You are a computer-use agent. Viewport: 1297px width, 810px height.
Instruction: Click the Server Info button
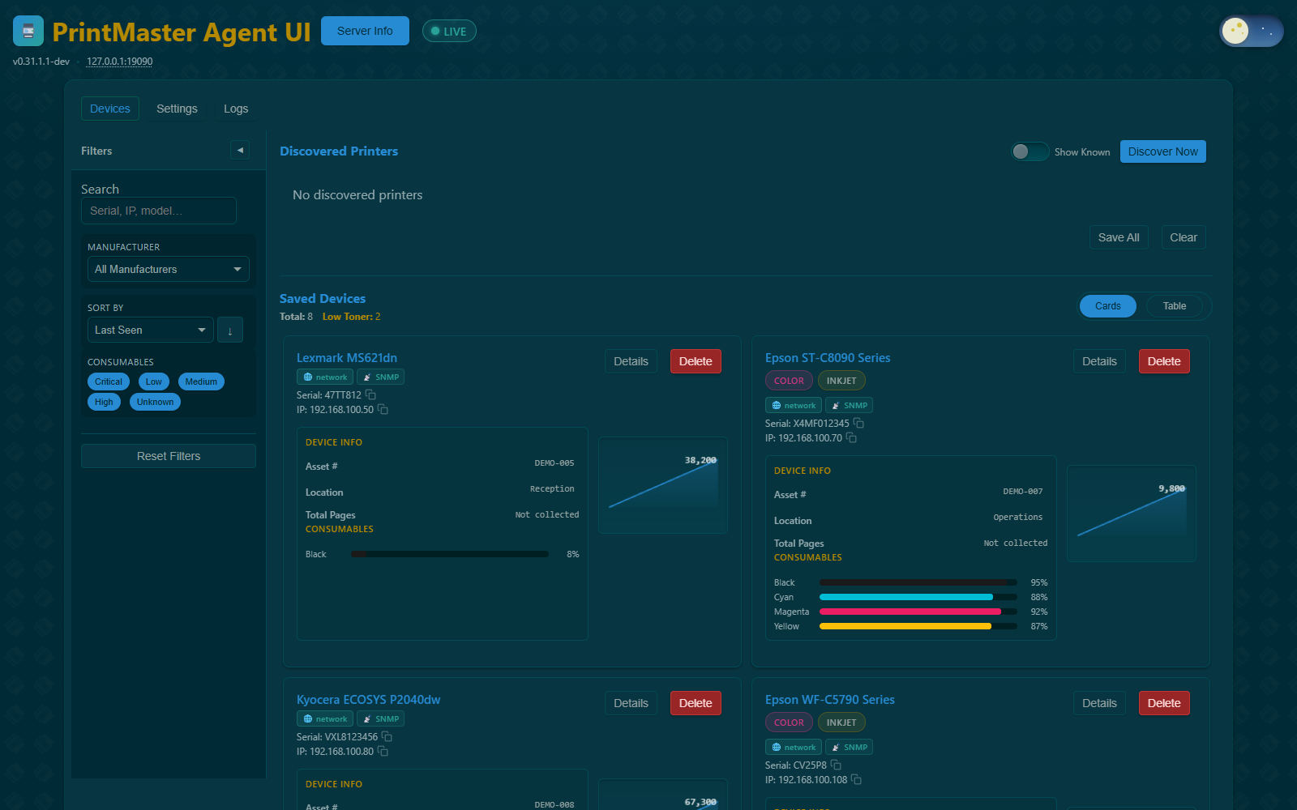(365, 31)
